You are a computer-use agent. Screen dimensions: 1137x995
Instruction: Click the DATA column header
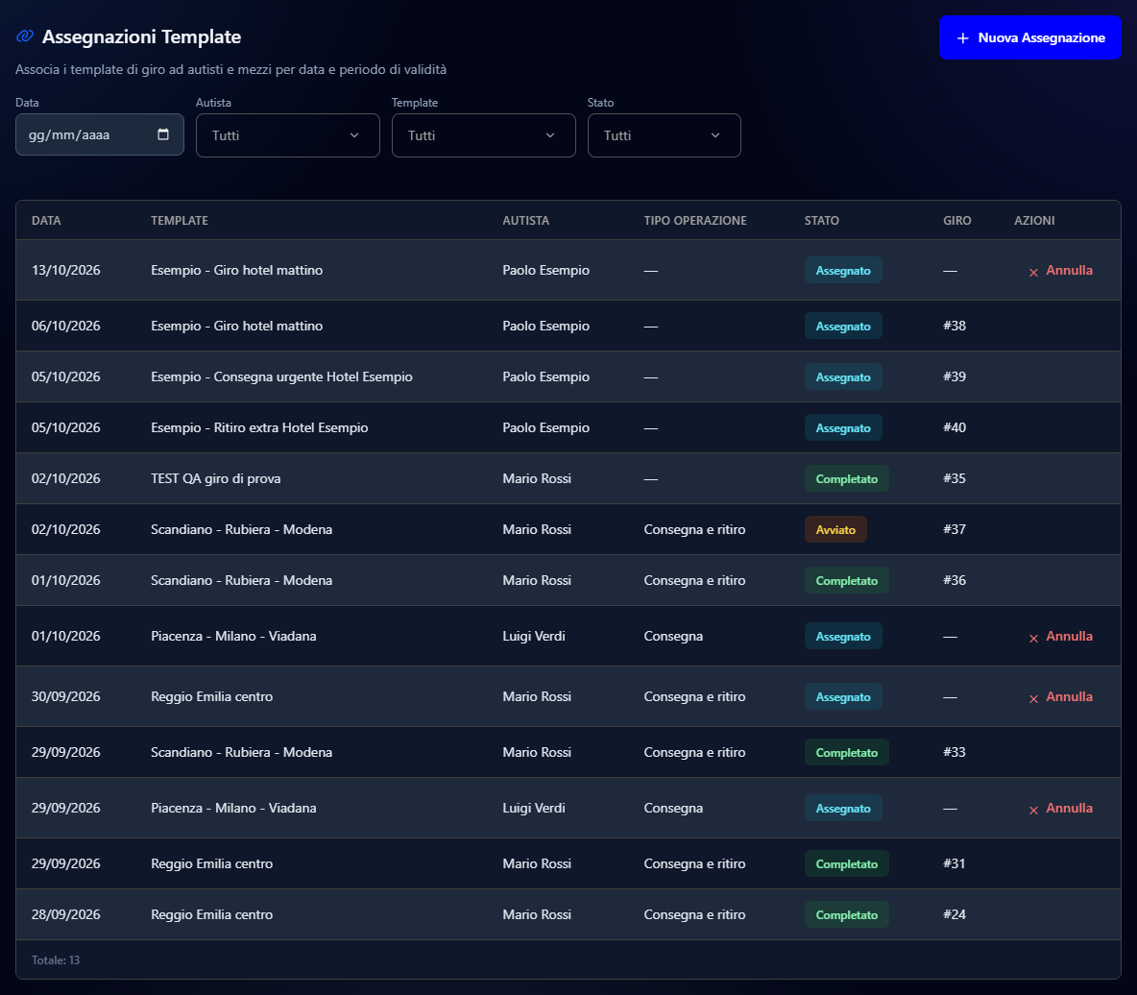point(46,221)
